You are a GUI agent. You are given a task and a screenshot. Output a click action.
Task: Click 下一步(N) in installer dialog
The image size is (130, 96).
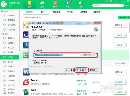pos(81,70)
